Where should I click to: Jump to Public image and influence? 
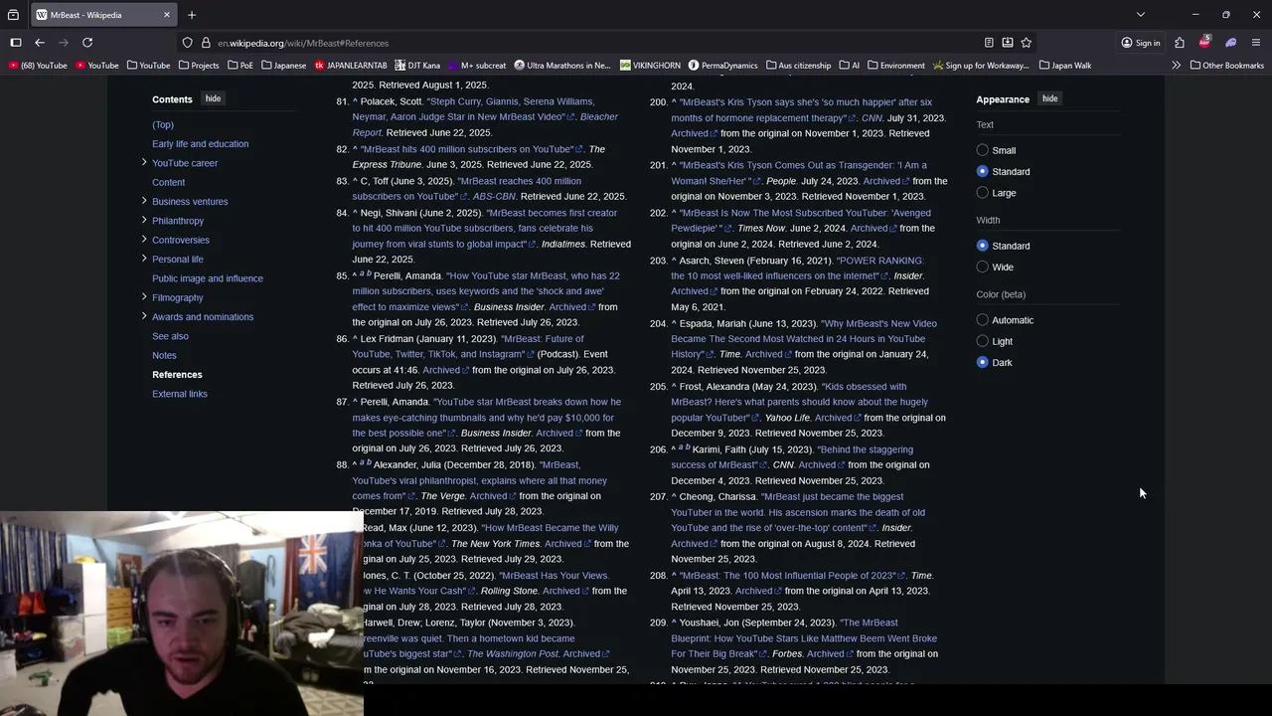point(208,278)
